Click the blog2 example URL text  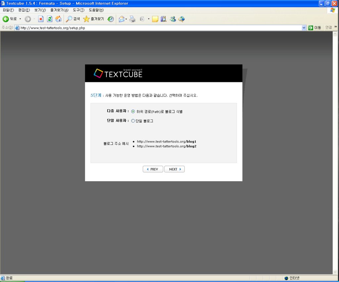pos(167,146)
